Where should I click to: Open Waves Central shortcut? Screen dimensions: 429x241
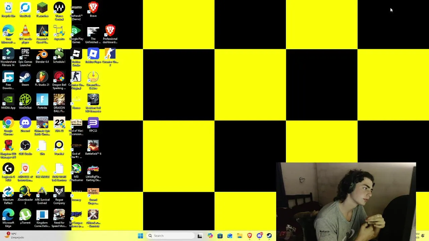point(59,11)
